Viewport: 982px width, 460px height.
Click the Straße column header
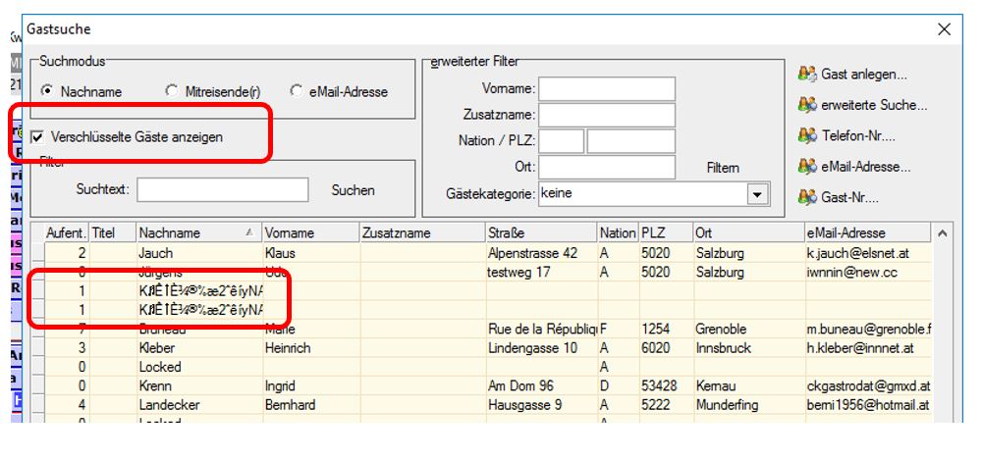541,232
